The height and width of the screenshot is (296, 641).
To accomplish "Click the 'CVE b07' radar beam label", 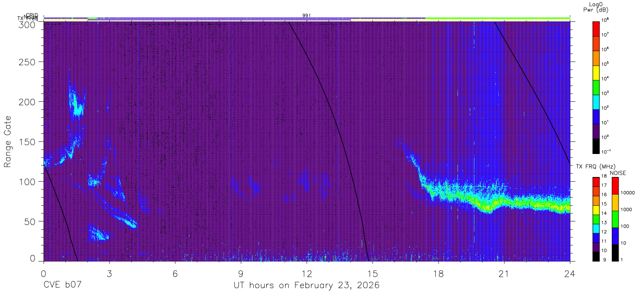I will (x=62, y=285).
